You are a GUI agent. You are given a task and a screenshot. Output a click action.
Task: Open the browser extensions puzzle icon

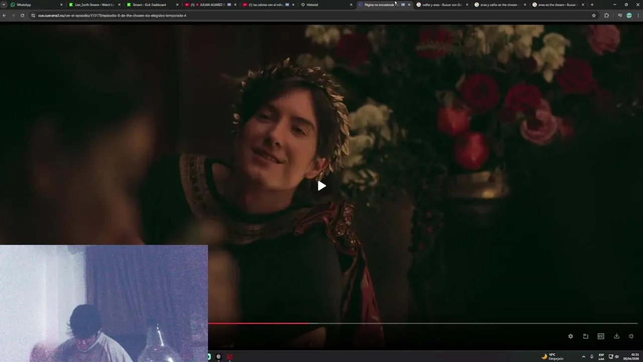point(606,16)
